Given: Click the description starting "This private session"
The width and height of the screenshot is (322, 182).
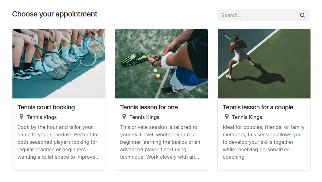Looking at the screenshot, I should point(160,142).
